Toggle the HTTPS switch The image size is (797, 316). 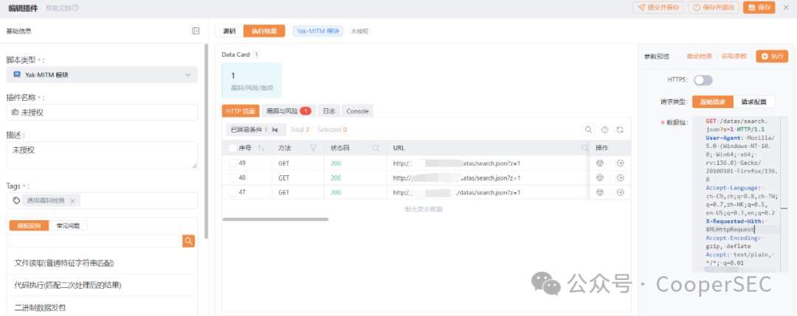pos(703,80)
